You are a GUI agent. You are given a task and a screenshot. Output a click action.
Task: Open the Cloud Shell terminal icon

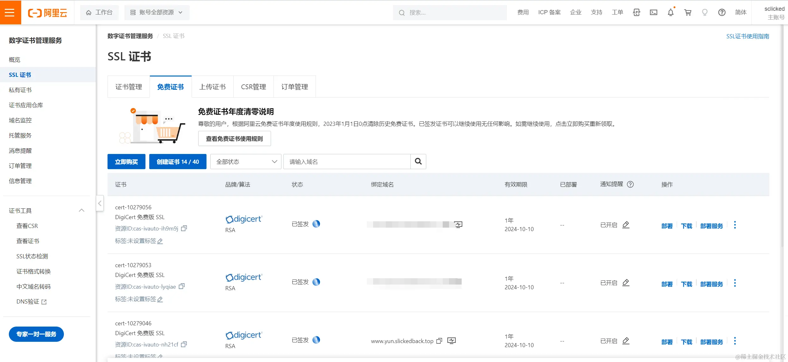pos(653,12)
